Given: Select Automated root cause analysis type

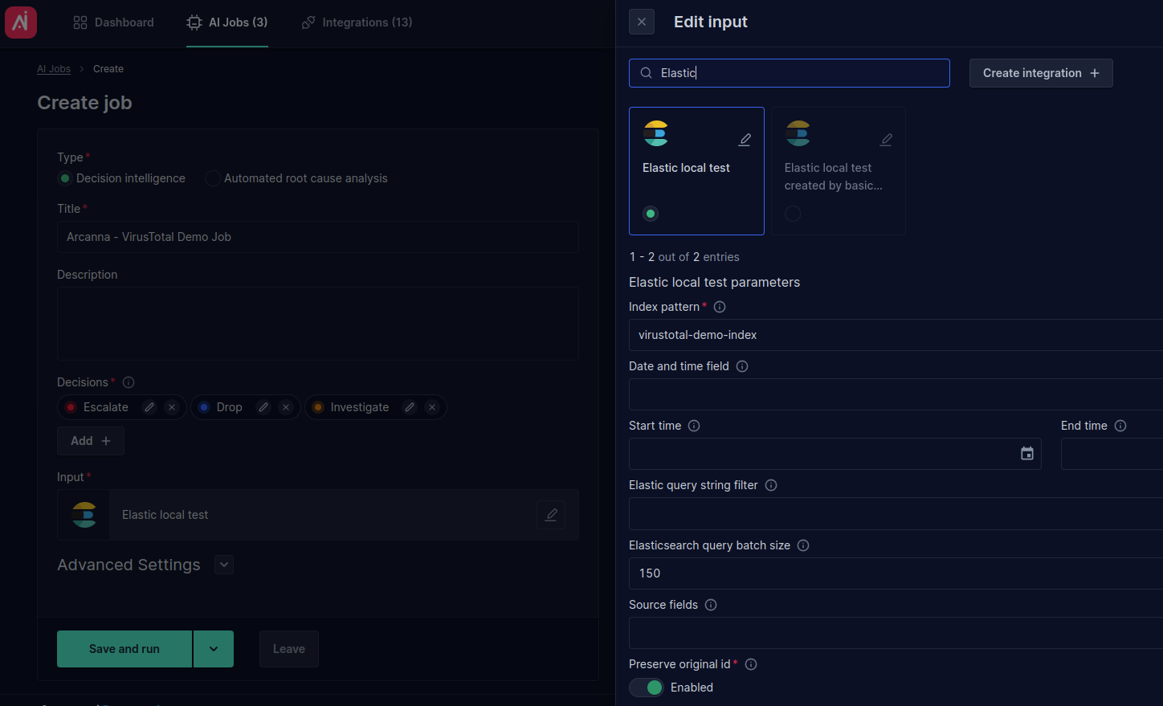Looking at the screenshot, I should [213, 178].
